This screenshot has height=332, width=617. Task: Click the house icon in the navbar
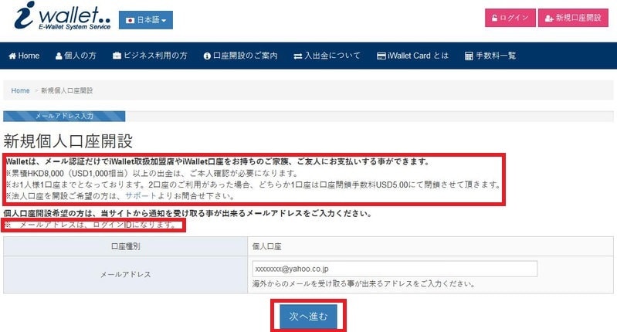(12, 56)
